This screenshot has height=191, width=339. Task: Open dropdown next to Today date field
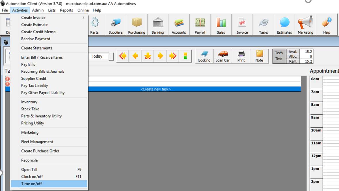coord(111,57)
